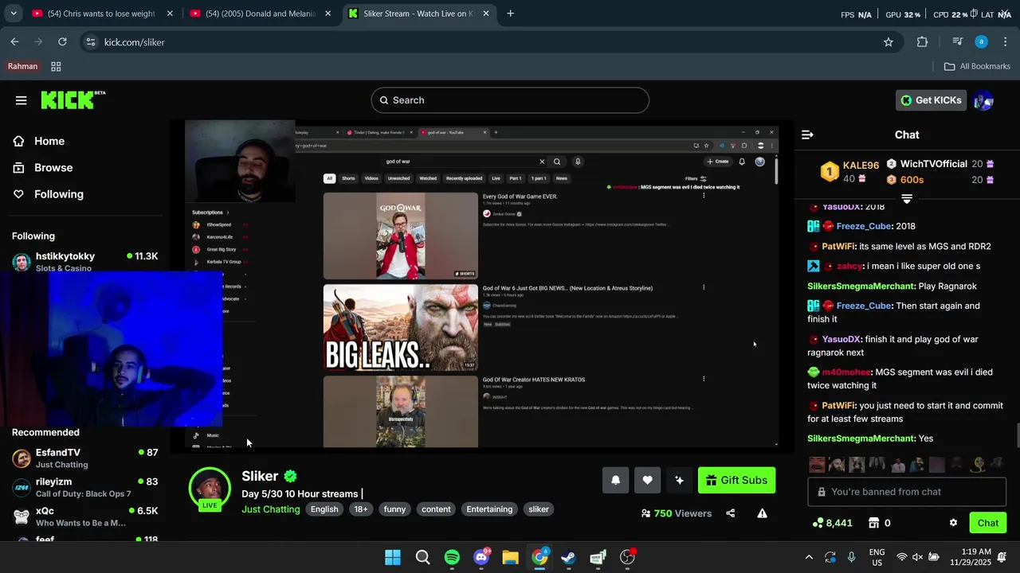Open user profile avatar menu
The width and height of the screenshot is (1020, 573).
coord(983,100)
